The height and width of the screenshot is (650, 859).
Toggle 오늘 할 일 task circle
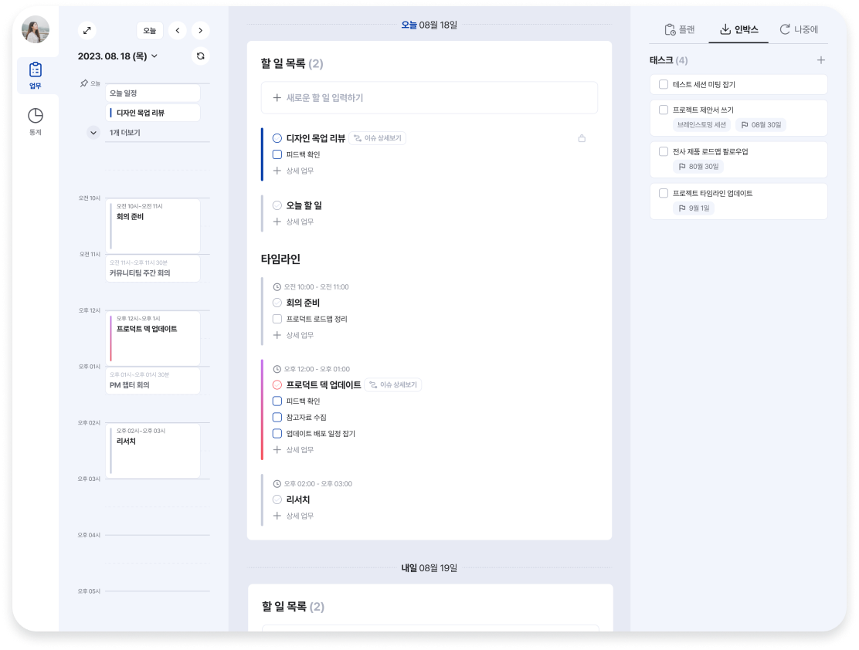pos(277,205)
